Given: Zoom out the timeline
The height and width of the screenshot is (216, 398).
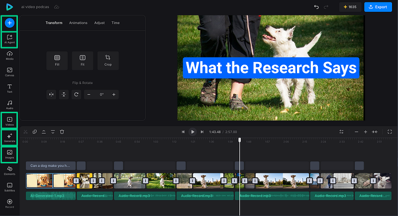Looking at the screenshot, I should click(x=356, y=132).
